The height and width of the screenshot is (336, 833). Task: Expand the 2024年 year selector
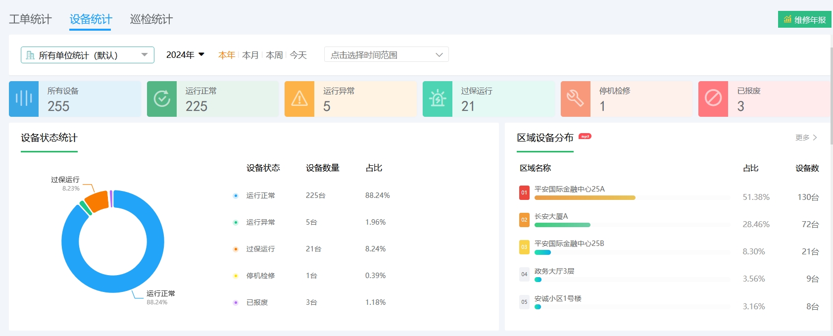(185, 55)
